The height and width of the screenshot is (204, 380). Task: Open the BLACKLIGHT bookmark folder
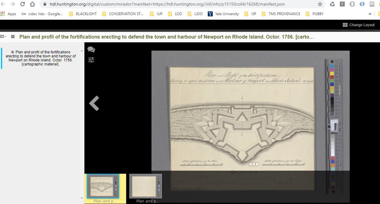83,14
